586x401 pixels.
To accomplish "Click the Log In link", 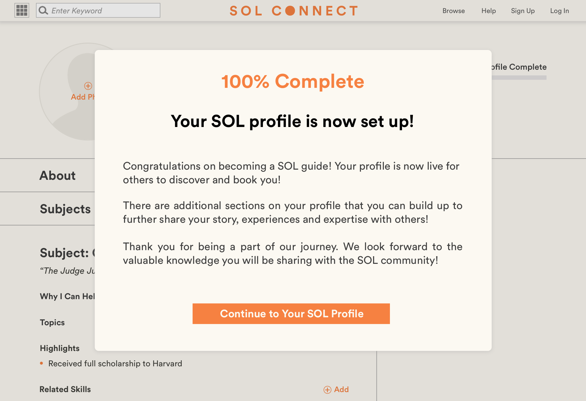I will [x=559, y=11].
